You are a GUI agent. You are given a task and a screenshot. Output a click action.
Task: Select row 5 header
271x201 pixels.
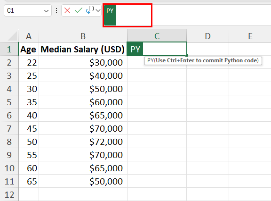(9, 102)
